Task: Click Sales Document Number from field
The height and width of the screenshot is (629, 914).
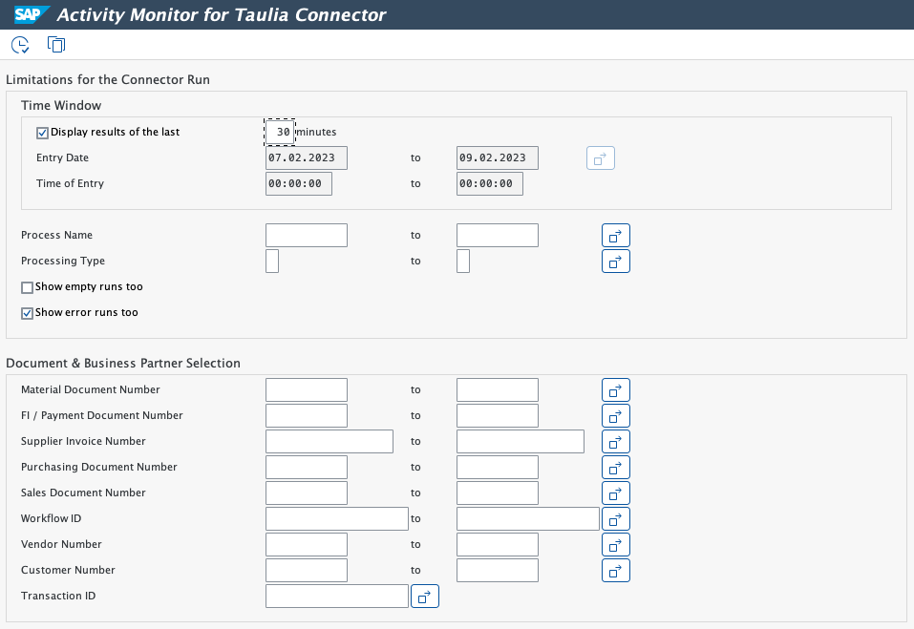Action: coord(307,493)
